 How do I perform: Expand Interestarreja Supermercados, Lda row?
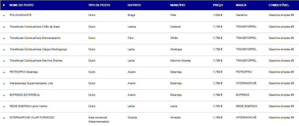[x=4, y=84]
